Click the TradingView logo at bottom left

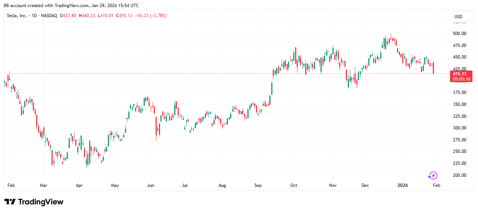point(34,202)
